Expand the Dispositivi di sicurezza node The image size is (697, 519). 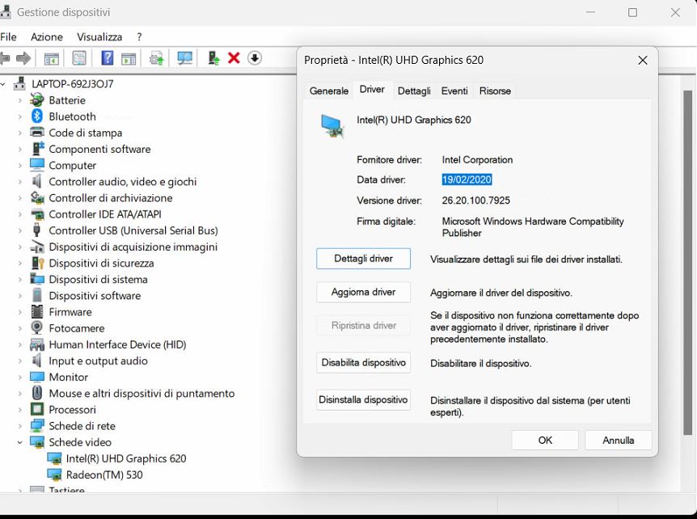[x=20, y=263]
